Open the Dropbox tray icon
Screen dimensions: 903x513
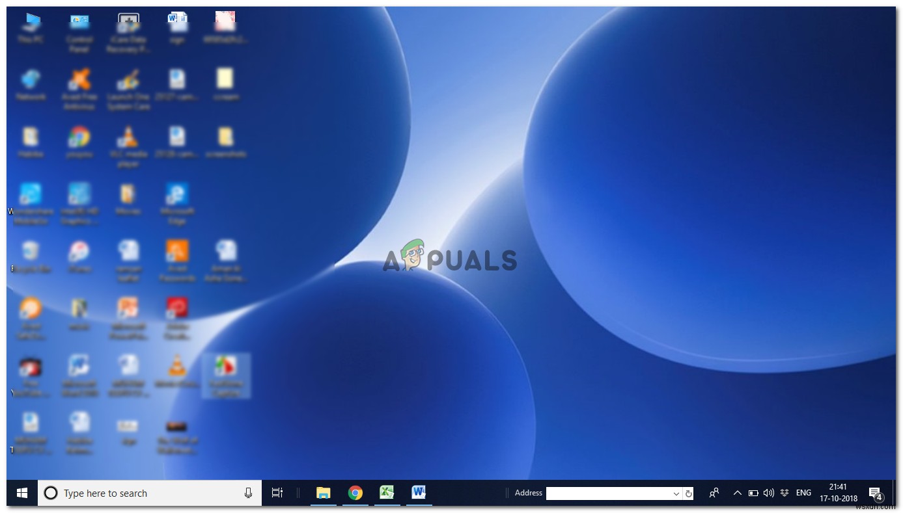coord(785,493)
